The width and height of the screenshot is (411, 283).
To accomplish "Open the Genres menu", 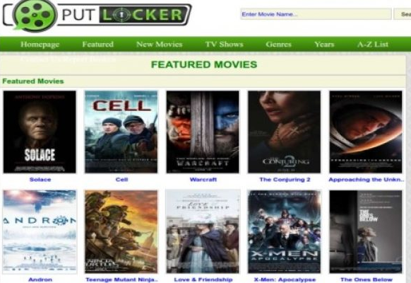I will [x=278, y=44].
